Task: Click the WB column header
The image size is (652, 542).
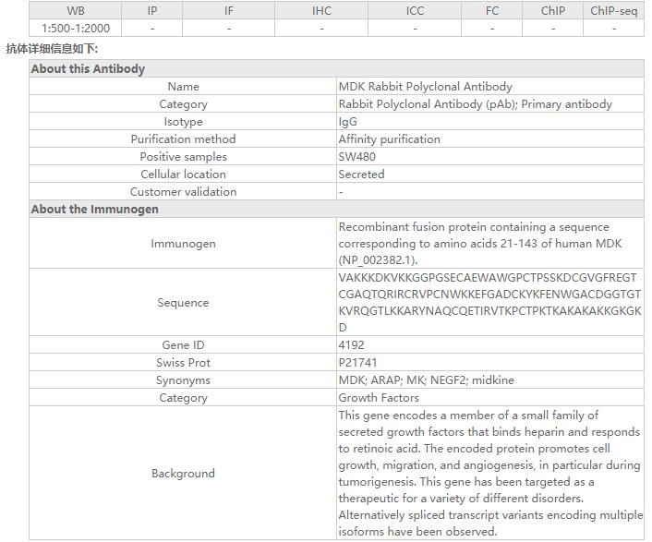Action: (x=76, y=11)
